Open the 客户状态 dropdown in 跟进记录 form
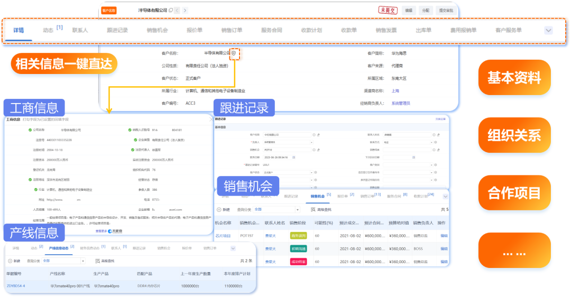The width and height of the screenshot is (571, 297). (x=288, y=172)
